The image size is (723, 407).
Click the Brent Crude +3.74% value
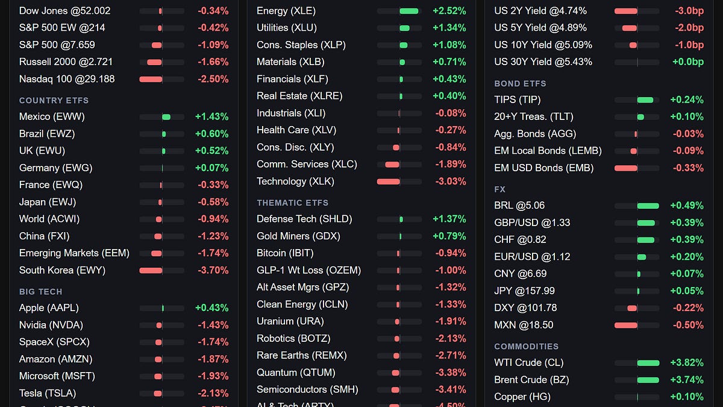(687, 380)
